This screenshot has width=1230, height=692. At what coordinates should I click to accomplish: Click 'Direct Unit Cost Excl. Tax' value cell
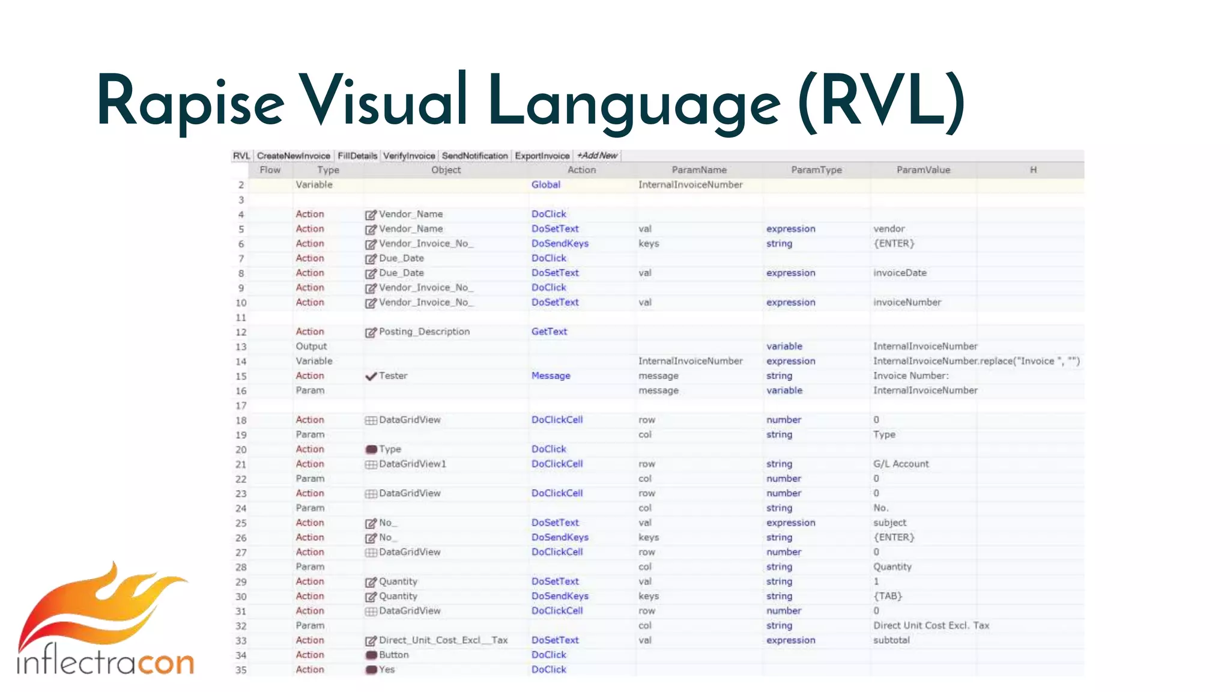(931, 625)
